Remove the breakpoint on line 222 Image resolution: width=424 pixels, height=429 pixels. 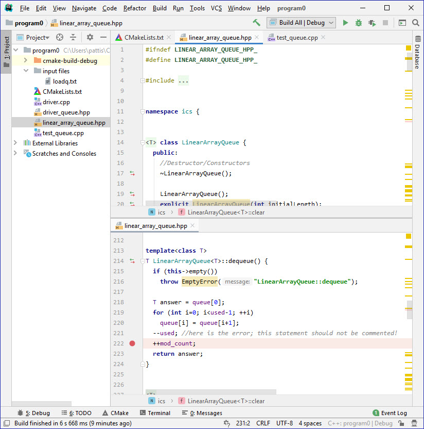point(132,343)
